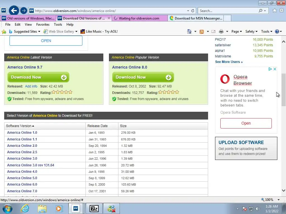Image resolution: width=286 pixels, height=214 pixels.
Task: Switch to Download for MSN Messenger tab
Action: 196,18
